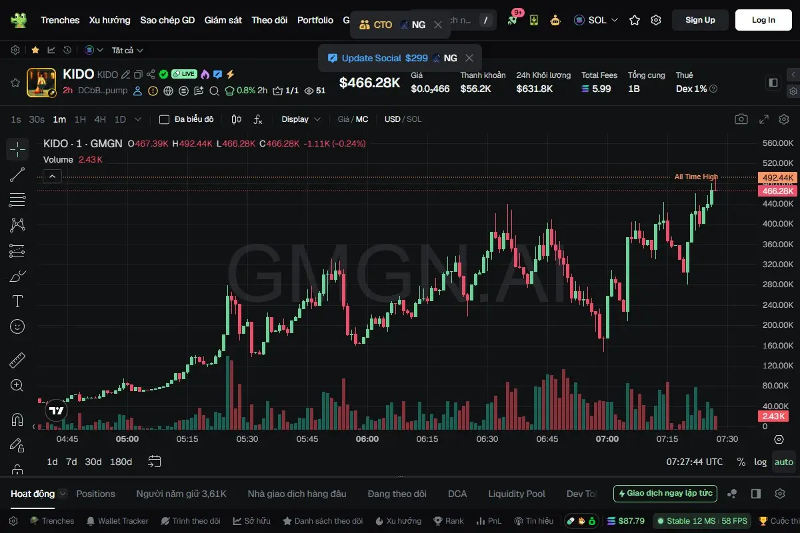This screenshot has height=533, width=800.
Task: Switch chart to MC mode
Action: point(362,119)
